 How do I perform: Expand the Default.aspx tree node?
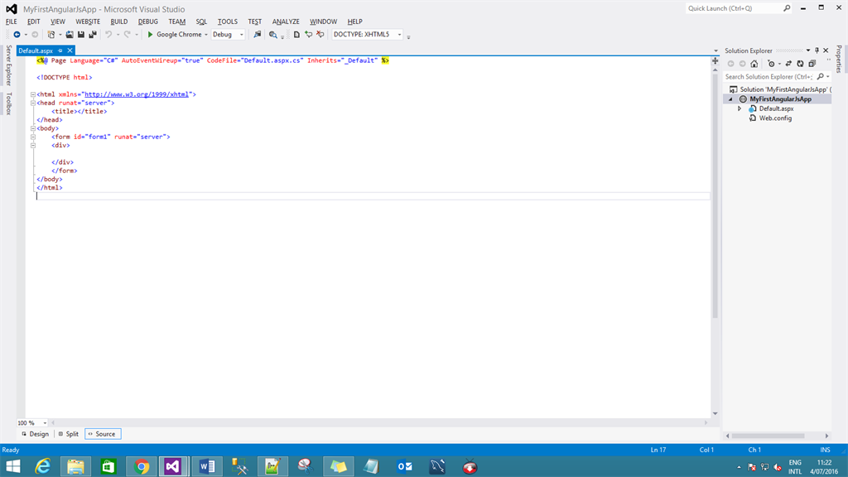tap(740, 108)
